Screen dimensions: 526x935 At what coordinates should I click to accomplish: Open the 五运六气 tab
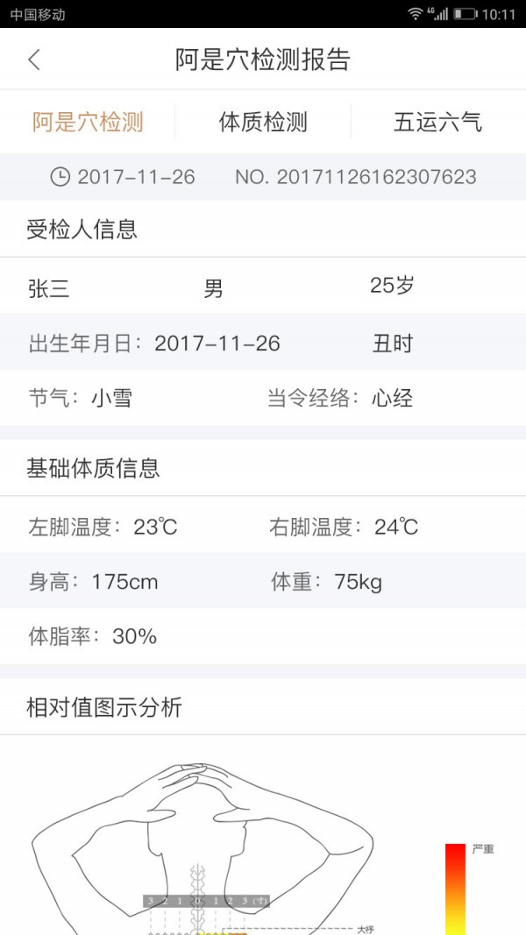[437, 122]
